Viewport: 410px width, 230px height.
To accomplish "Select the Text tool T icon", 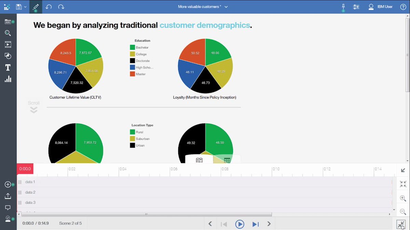I will [8, 67].
